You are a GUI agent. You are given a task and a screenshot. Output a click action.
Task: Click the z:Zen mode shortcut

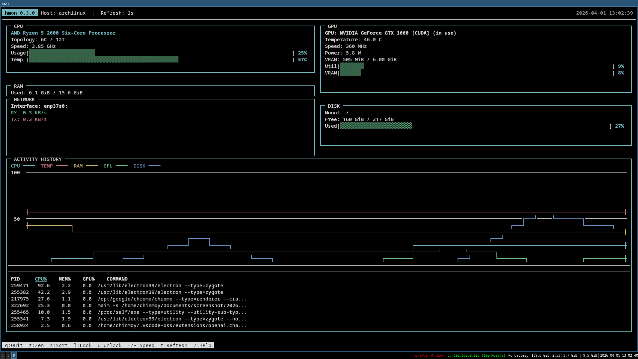coord(36,345)
